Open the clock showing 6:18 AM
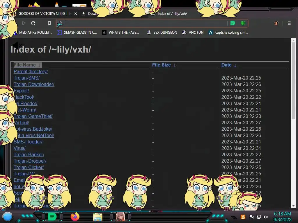Screen dimensions: 298x223 282,217
